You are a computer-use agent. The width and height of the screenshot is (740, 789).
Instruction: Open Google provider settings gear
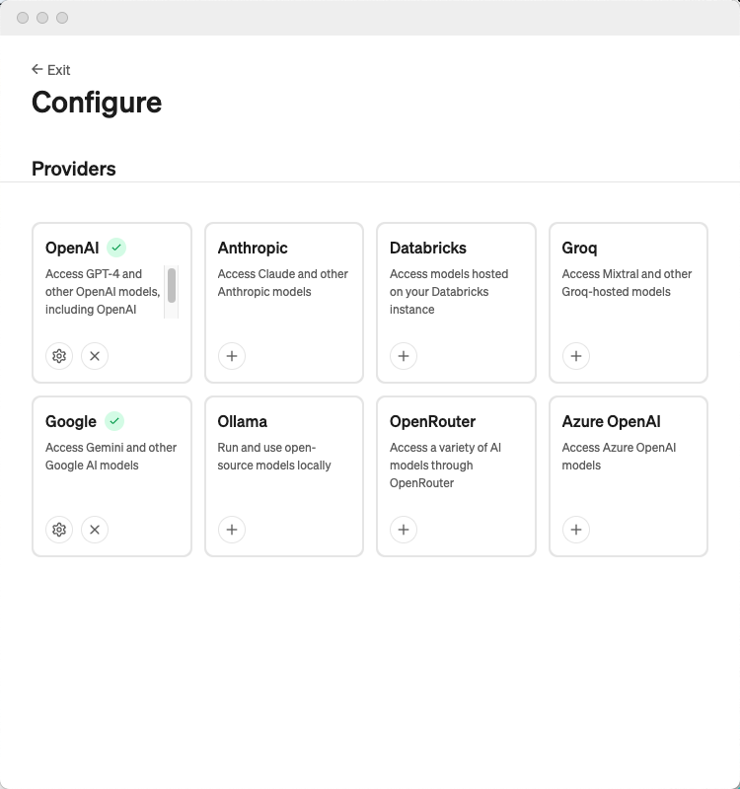click(x=59, y=530)
